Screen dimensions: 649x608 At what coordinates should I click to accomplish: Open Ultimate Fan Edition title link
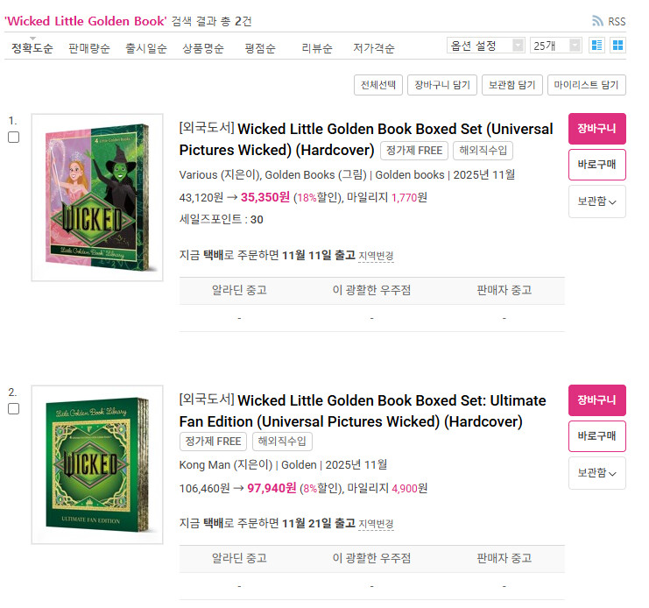pyautogui.click(x=363, y=411)
